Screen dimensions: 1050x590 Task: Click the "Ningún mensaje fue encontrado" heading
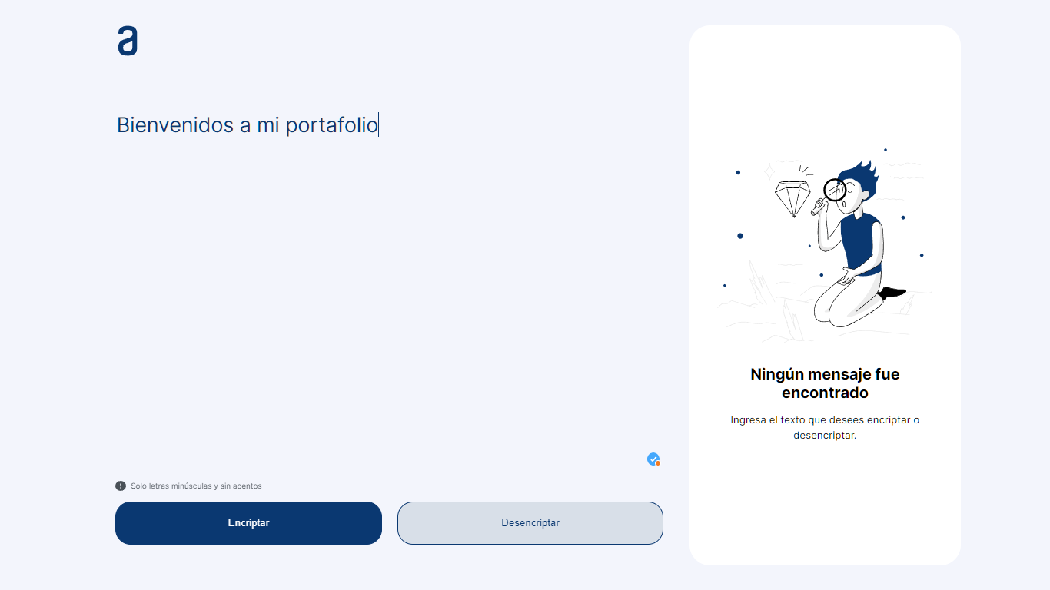point(825,383)
